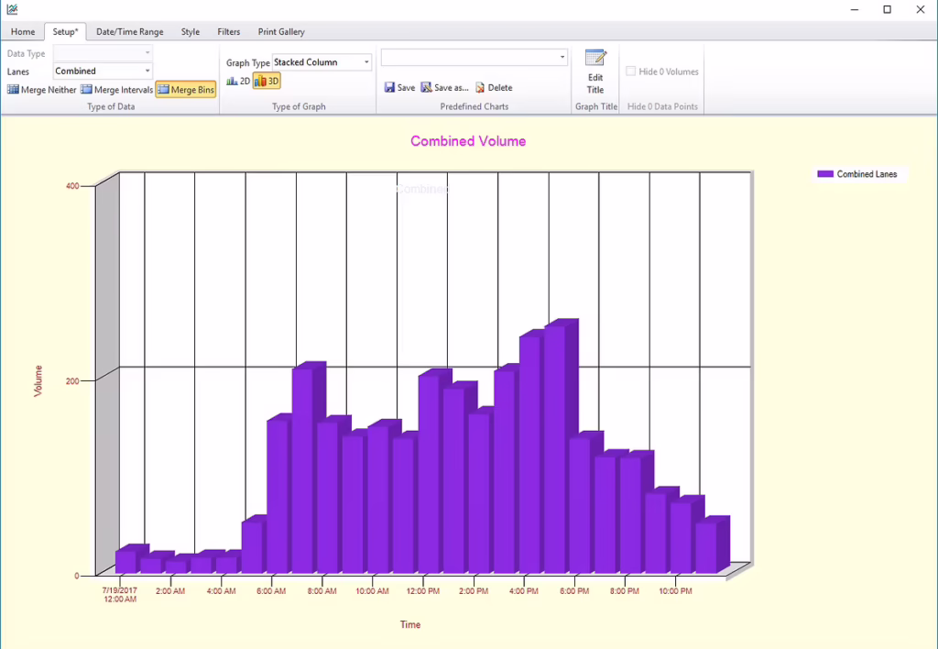938x649 pixels.
Task: Switch to the Print Gallery tab
Action: pyautogui.click(x=281, y=32)
